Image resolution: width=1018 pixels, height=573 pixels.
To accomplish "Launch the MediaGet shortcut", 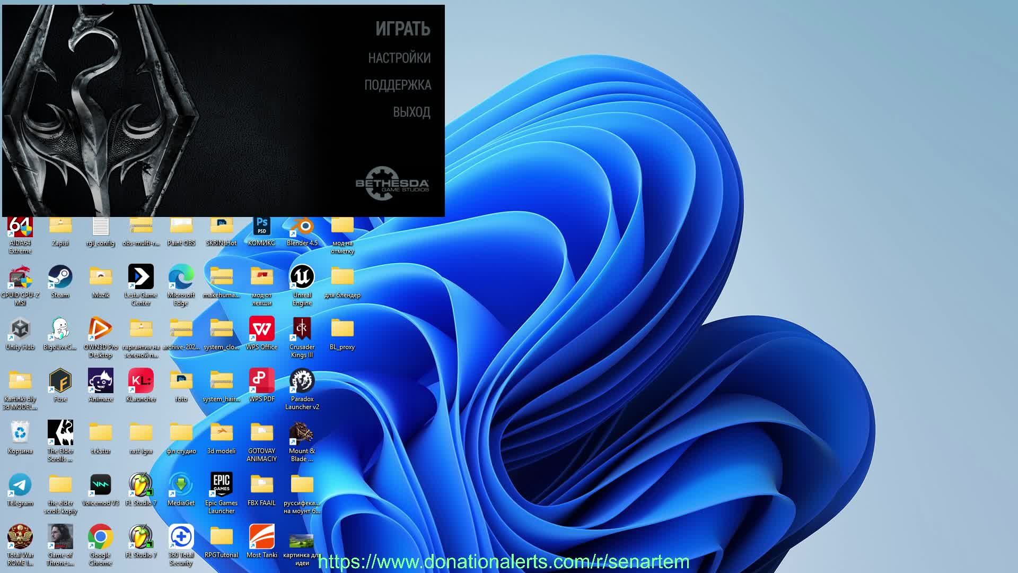I will coord(181,490).
